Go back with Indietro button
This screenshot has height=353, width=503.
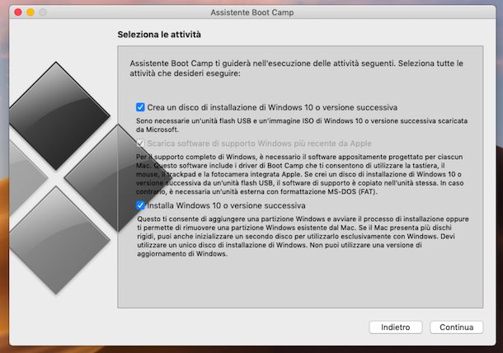(x=395, y=327)
